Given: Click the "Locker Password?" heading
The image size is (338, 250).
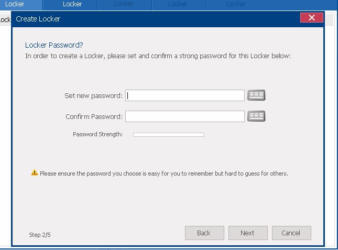Looking at the screenshot, I should click(54, 45).
